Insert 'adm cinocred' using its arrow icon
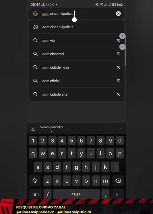Image resolution: width=153 pixels, height=214 pixels. point(118,54)
